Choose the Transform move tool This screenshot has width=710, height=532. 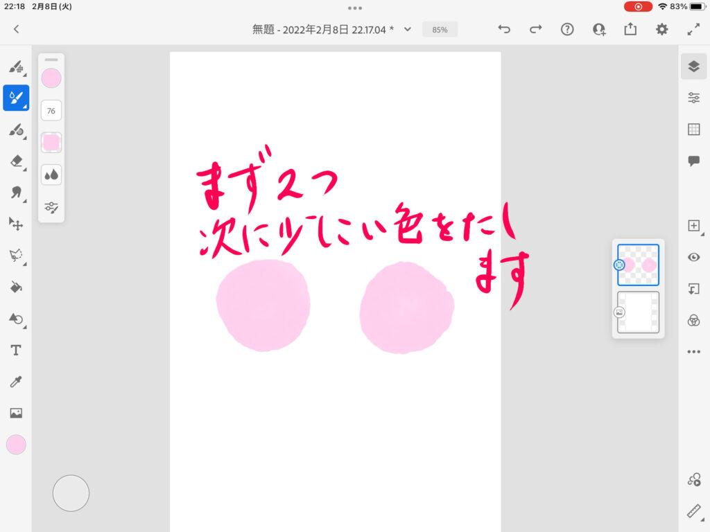pos(15,224)
